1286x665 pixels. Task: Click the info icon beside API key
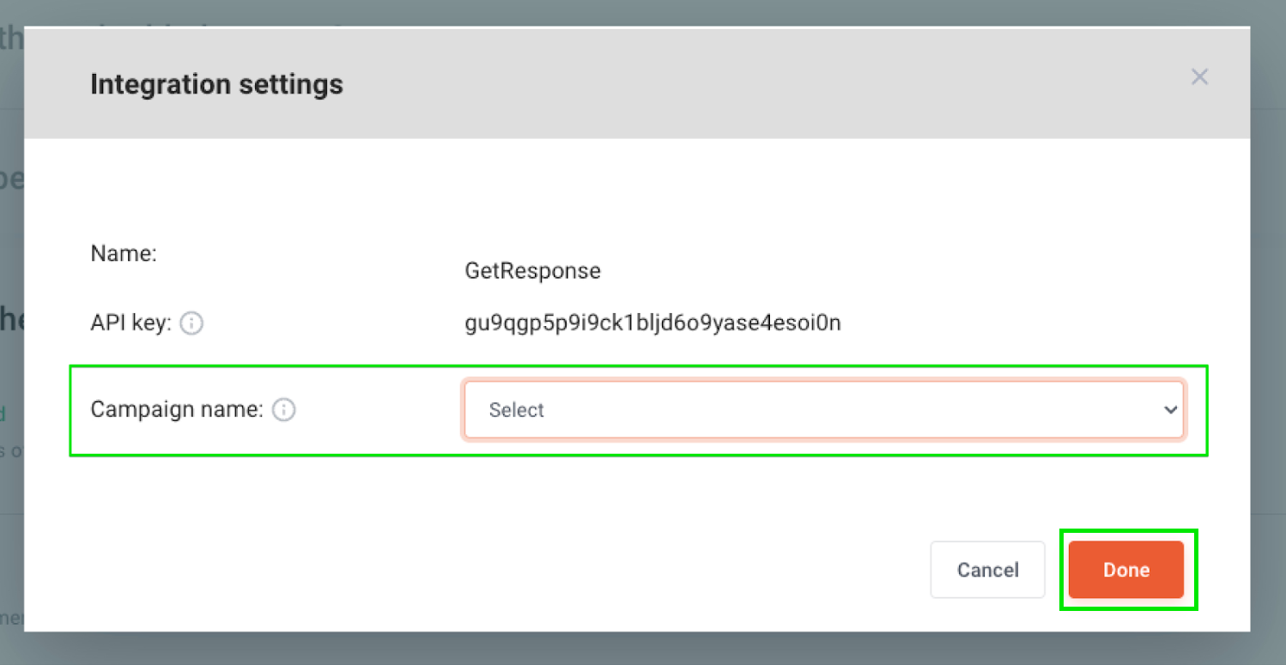coord(192,323)
